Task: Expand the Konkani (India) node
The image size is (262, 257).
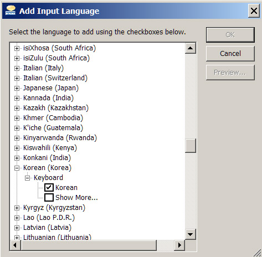Action: [x=17, y=158]
